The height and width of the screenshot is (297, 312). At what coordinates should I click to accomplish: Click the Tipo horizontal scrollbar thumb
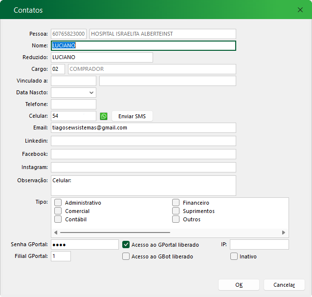point(115,233)
